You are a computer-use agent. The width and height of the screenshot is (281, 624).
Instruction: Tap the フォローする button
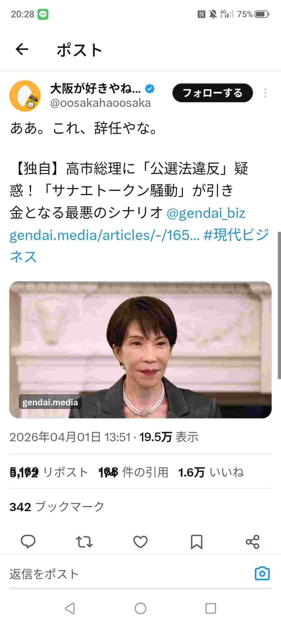point(213,93)
